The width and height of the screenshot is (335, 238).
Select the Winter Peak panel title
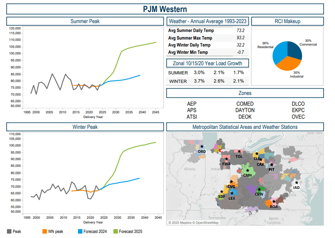coord(85,127)
